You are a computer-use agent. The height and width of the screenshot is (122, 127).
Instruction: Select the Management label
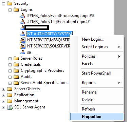[26, 101]
